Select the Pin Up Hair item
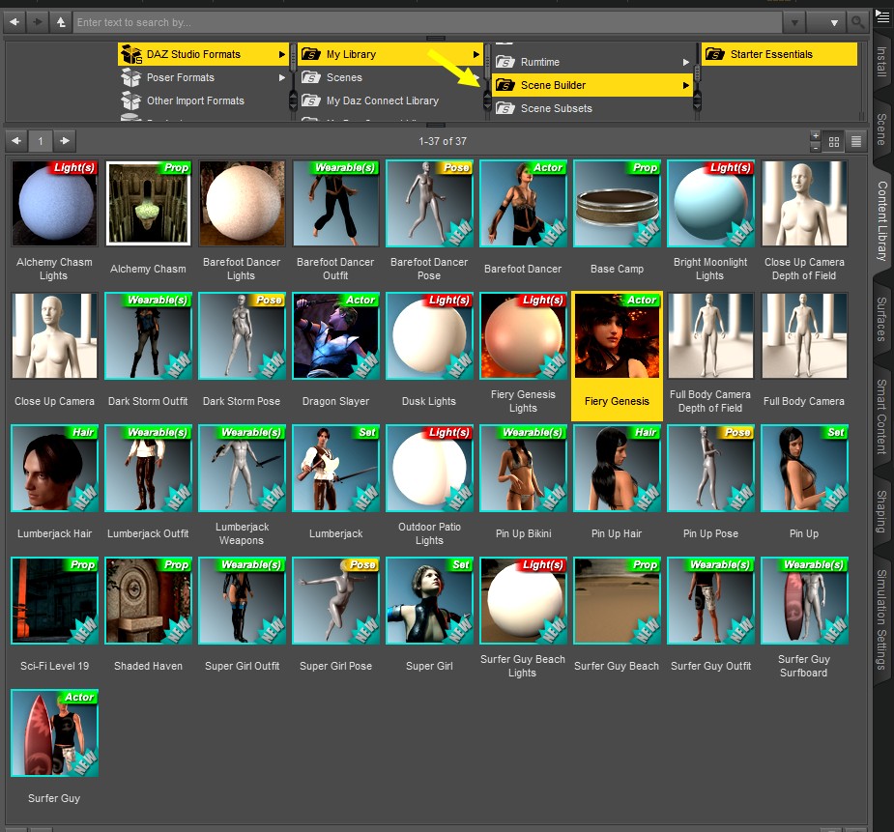Screen dimensions: 894x832 pyautogui.click(x=617, y=468)
